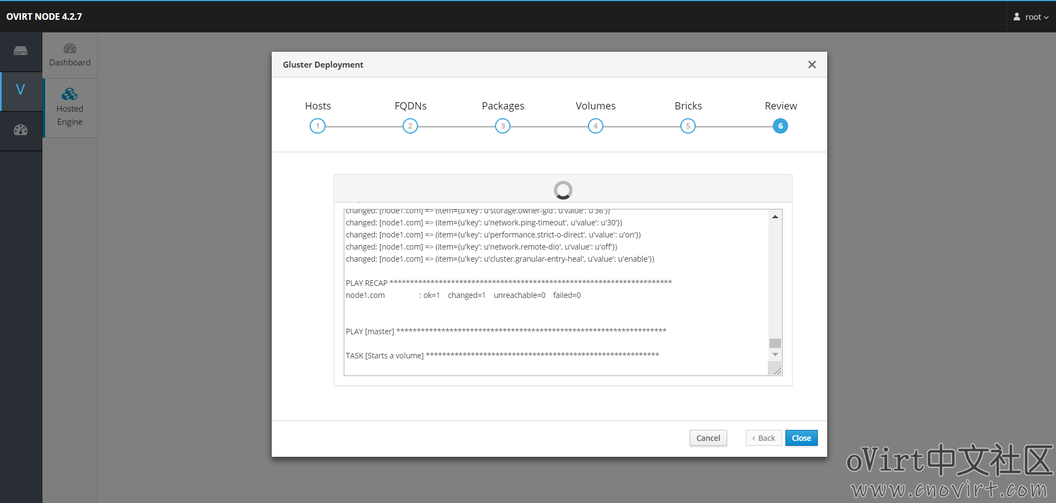Click the Review step label
The height and width of the screenshot is (503, 1056).
[x=780, y=106]
